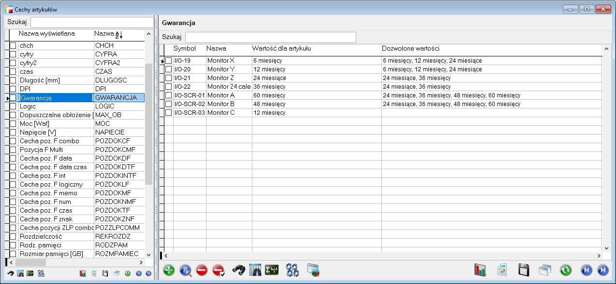
Task: Select the Monitor A row
Action: coord(220,95)
